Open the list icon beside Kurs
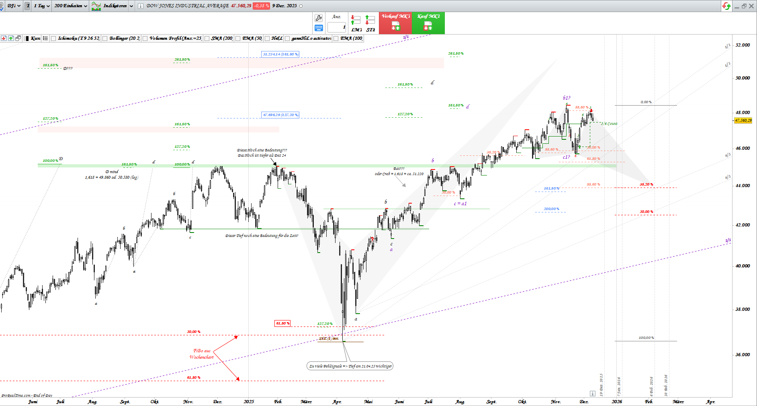The height and width of the screenshot is (406, 757). point(45,38)
